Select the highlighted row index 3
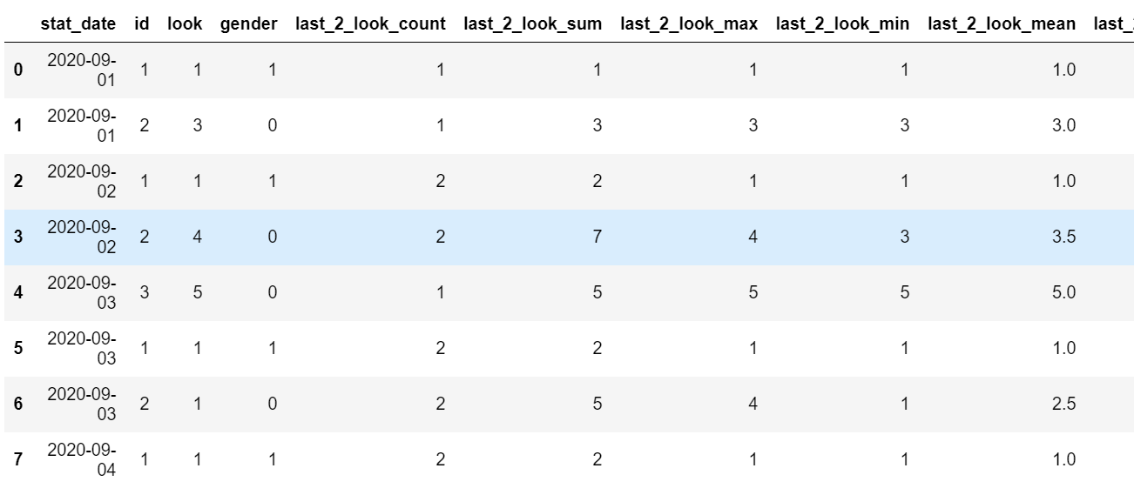The width and height of the screenshot is (1134, 495). [x=18, y=237]
